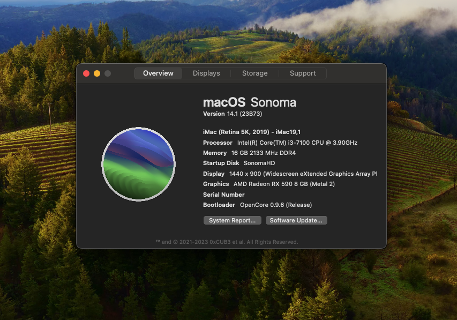Viewport: 457px width, 320px height.
Task: Click the macOS Sonoma title text
Action: click(250, 102)
